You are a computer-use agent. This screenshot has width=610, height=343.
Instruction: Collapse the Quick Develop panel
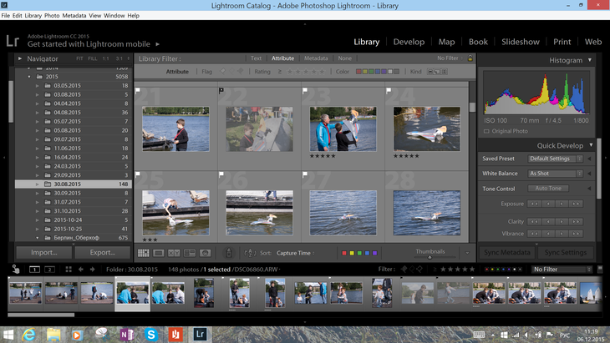click(591, 145)
